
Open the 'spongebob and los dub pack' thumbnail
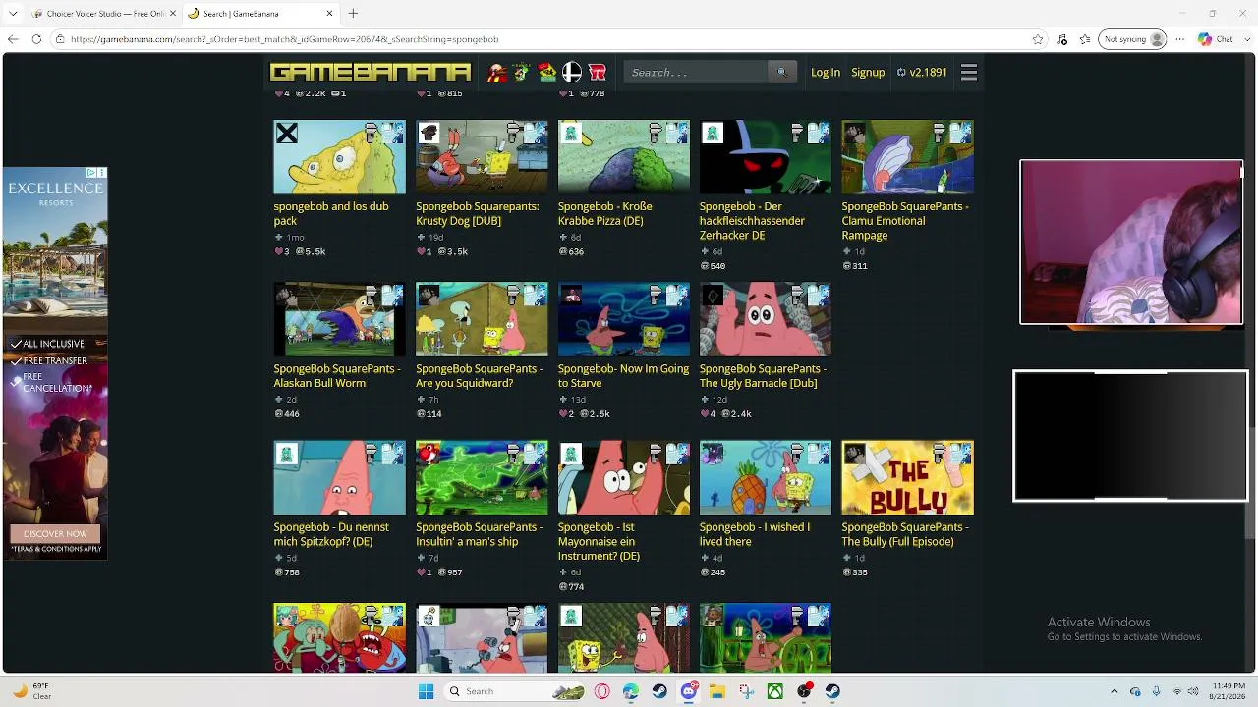pos(339,157)
